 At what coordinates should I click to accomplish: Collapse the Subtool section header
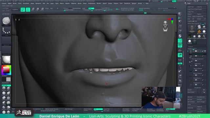(x=190, y=47)
